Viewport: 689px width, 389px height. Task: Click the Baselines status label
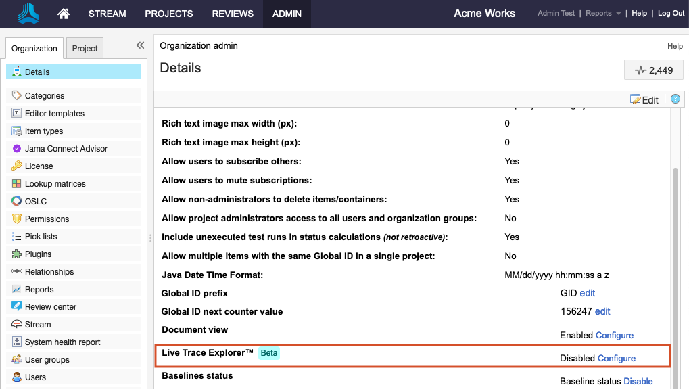[197, 376]
